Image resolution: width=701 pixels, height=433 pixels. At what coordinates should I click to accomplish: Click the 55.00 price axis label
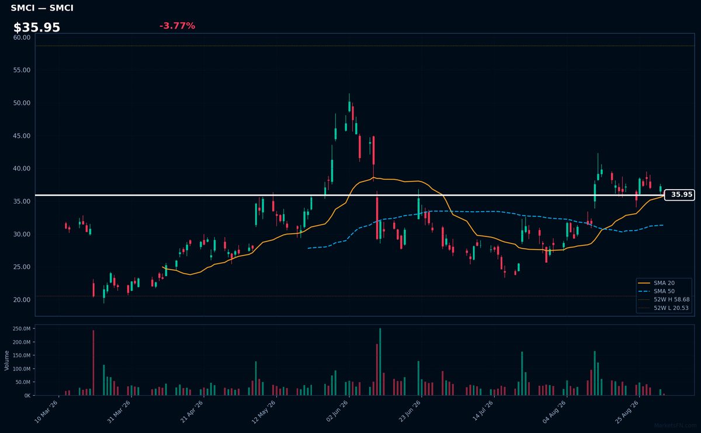[x=22, y=70]
